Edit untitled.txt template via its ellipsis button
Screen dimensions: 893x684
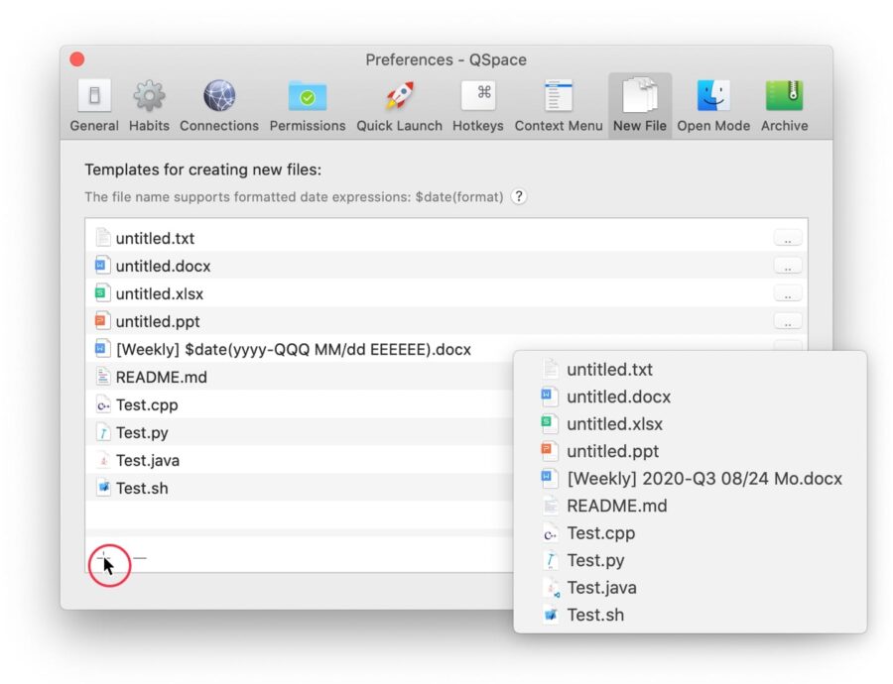click(x=788, y=238)
